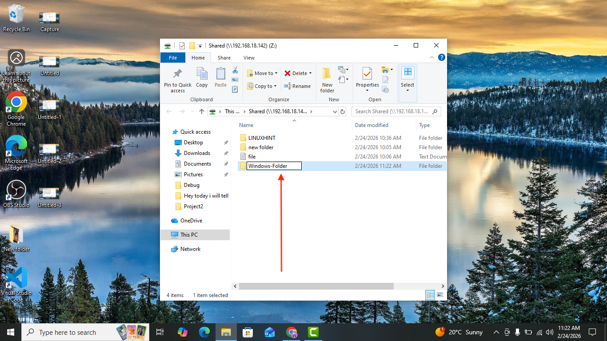Refresh the current folder view

[x=343, y=111]
